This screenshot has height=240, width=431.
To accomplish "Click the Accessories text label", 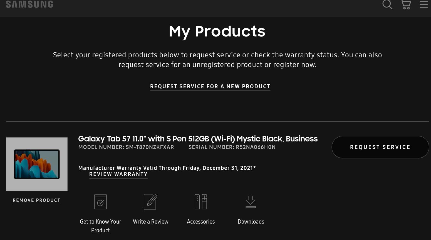I will [201, 222].
